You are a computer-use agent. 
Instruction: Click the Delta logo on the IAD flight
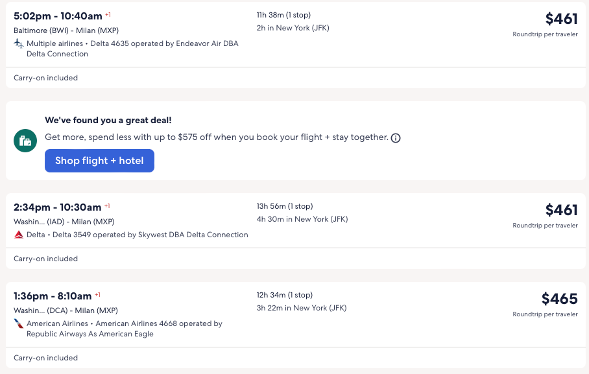(x=19, y=235)
